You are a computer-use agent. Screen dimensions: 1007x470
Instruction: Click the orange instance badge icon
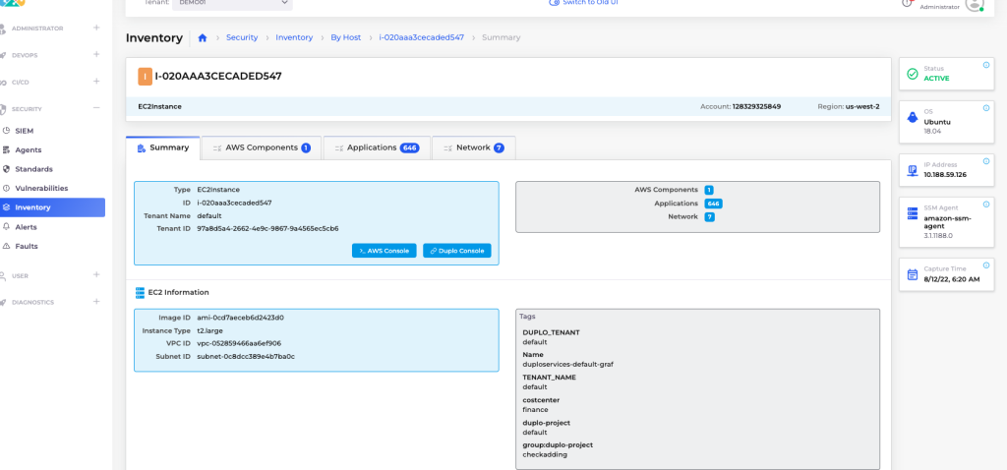click(145, 76)
